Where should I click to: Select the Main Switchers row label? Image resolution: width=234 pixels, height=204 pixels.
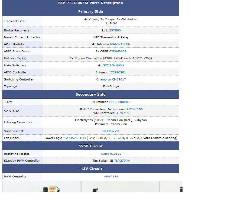click(x=15, y=65)
